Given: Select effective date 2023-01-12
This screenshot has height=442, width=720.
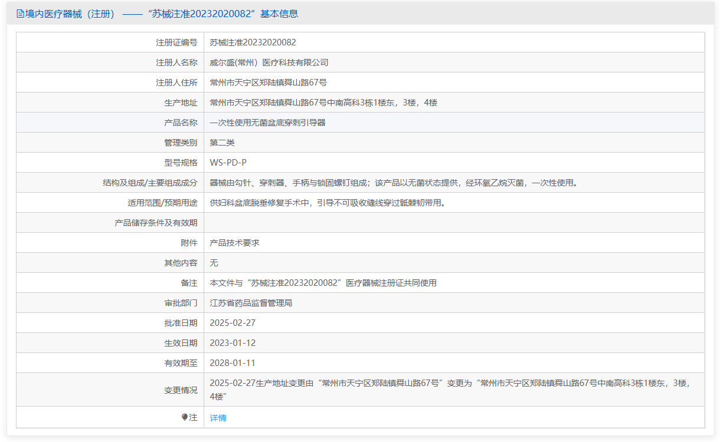Looking at the screenshot, I should click(233, 343).
